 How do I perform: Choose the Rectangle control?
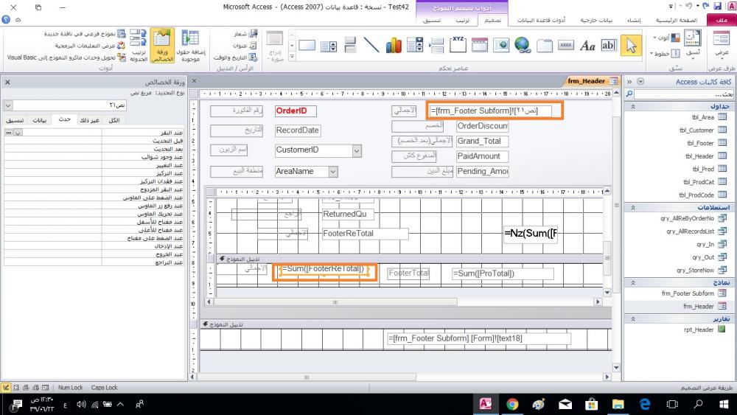click(307, 45)
